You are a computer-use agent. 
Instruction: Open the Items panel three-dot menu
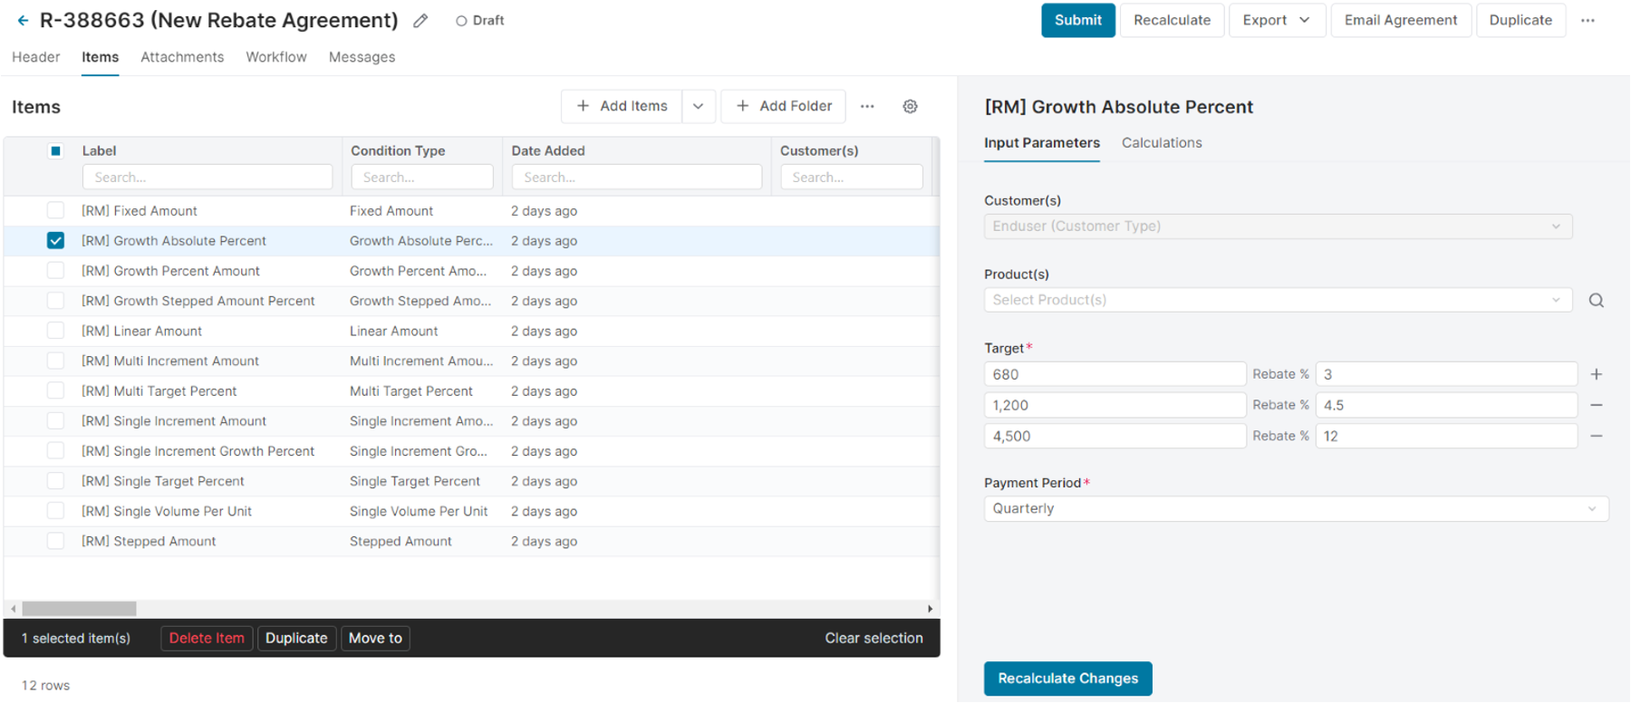(867, 106)
